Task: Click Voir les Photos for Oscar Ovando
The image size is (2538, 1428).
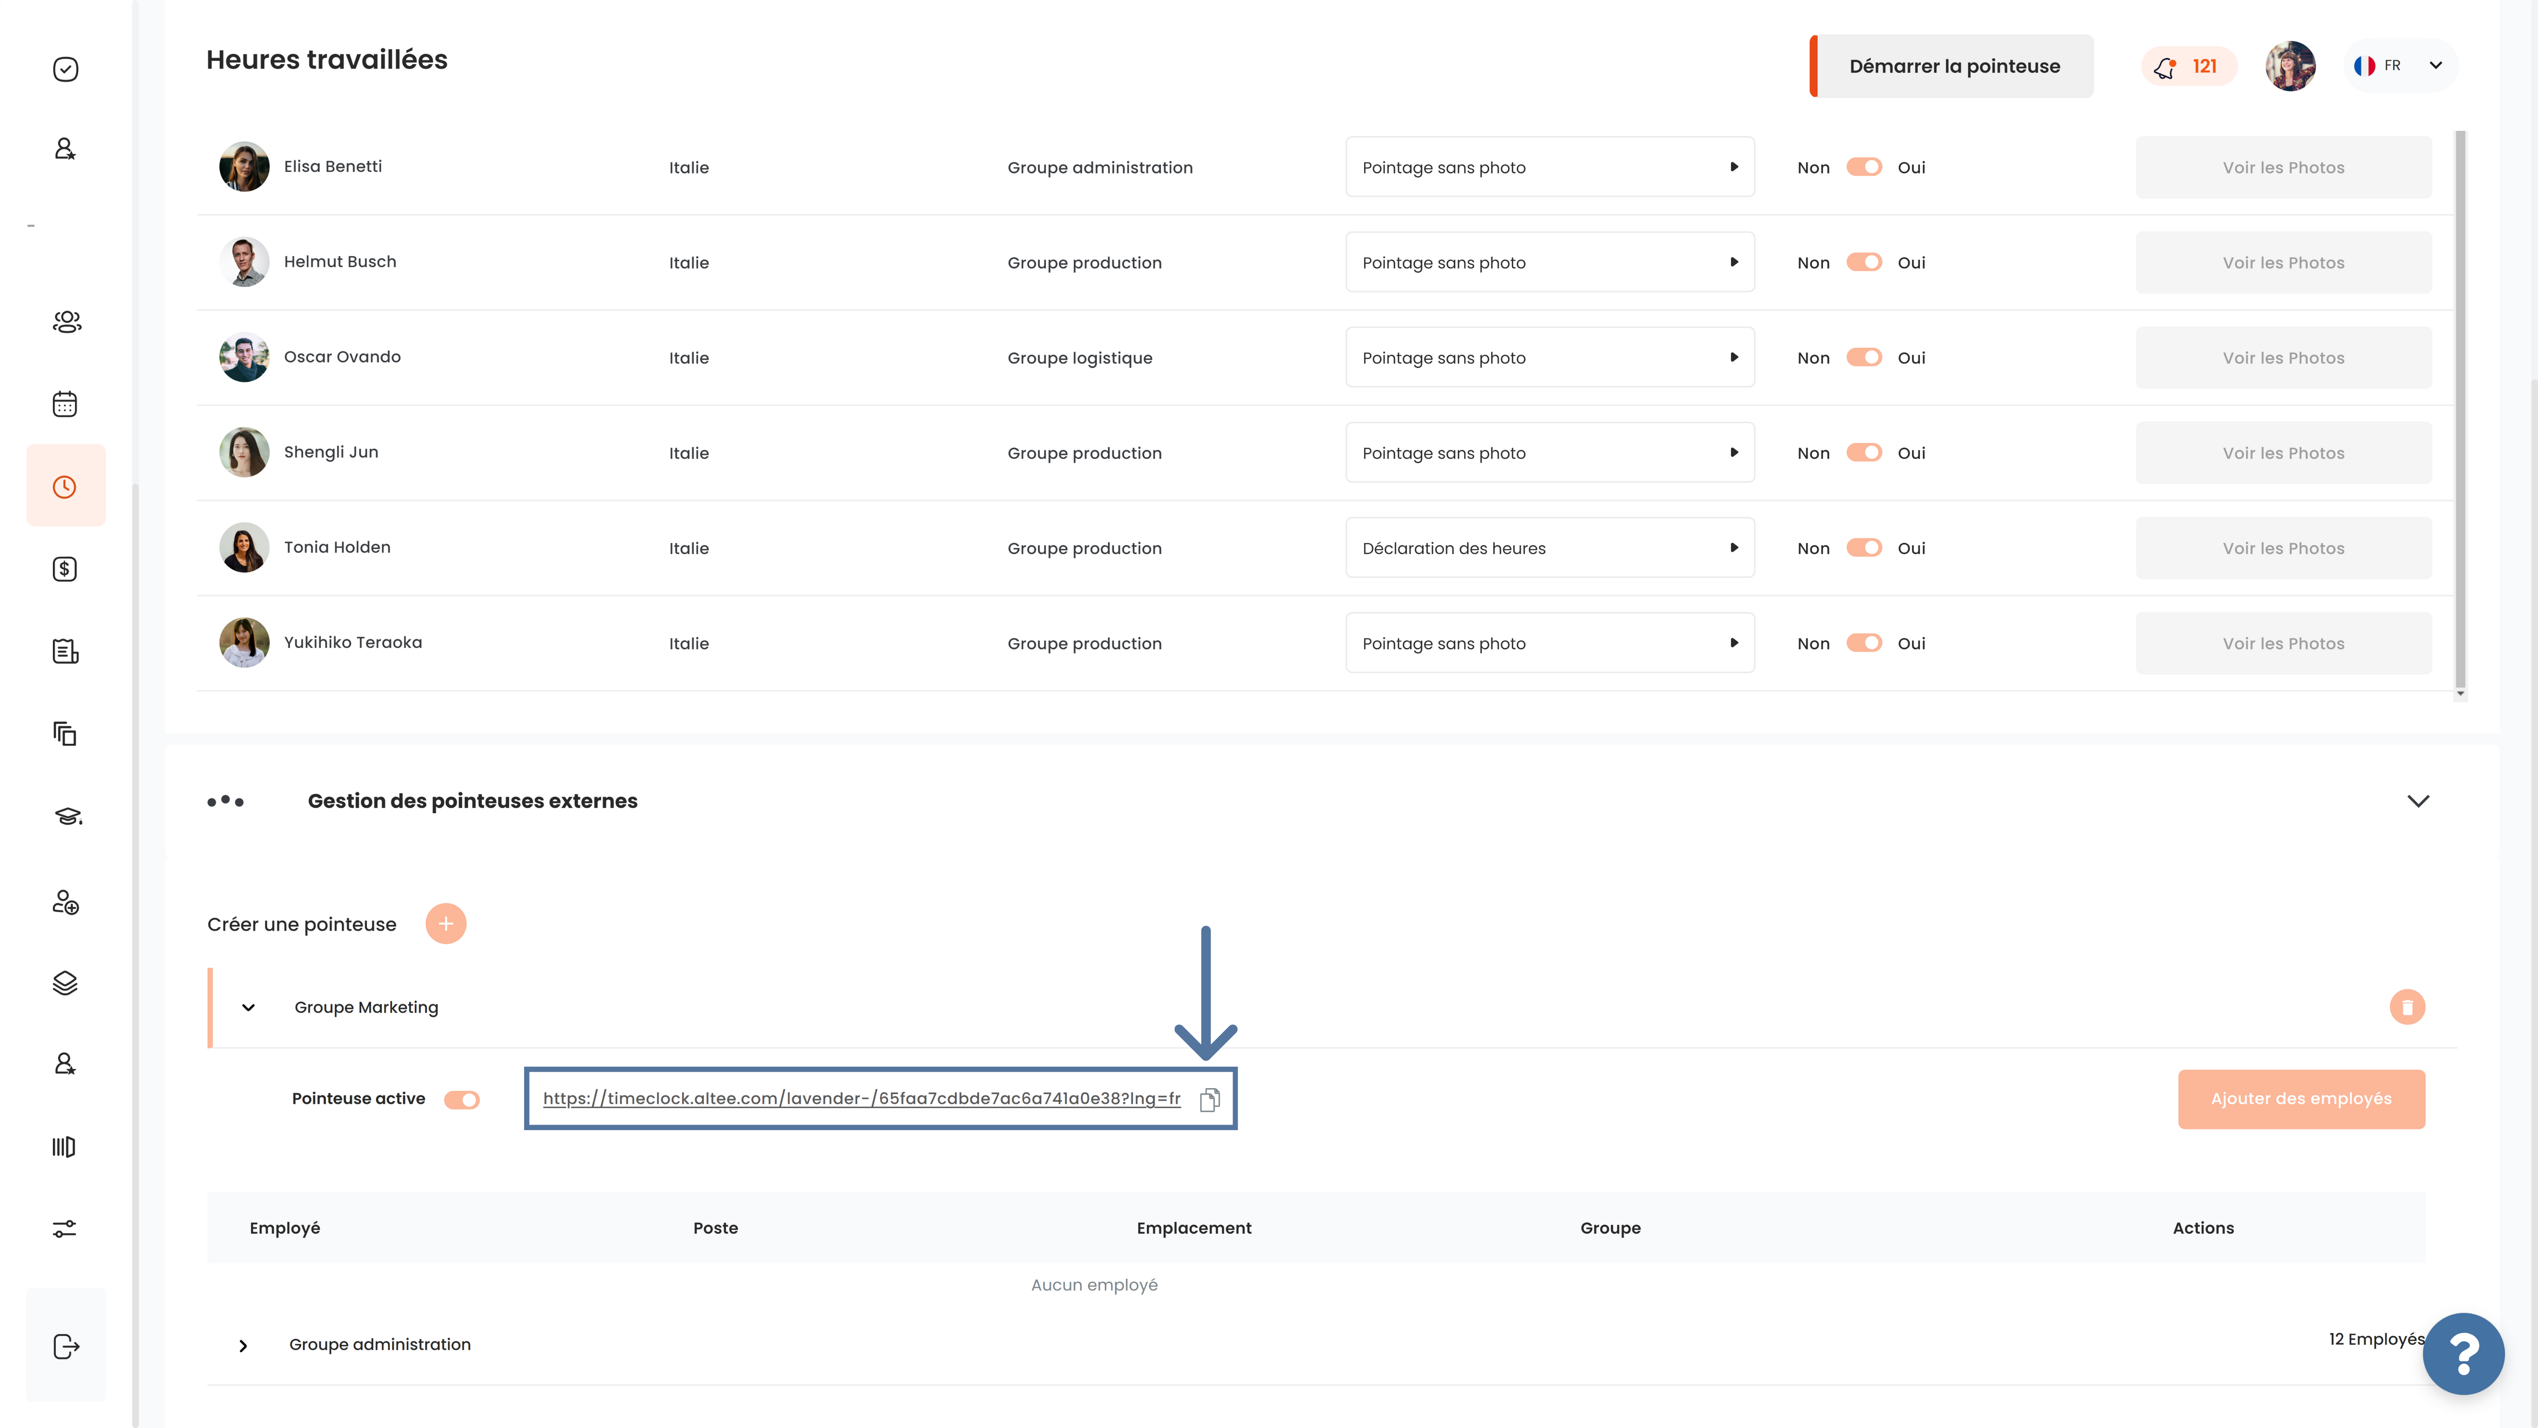Action: [x=2283, y=358]
